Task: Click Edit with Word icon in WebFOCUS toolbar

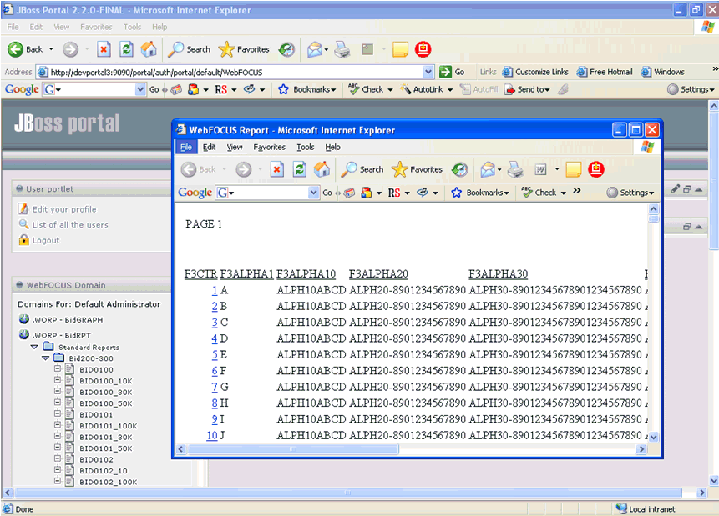Action: [x=540, y=169]
